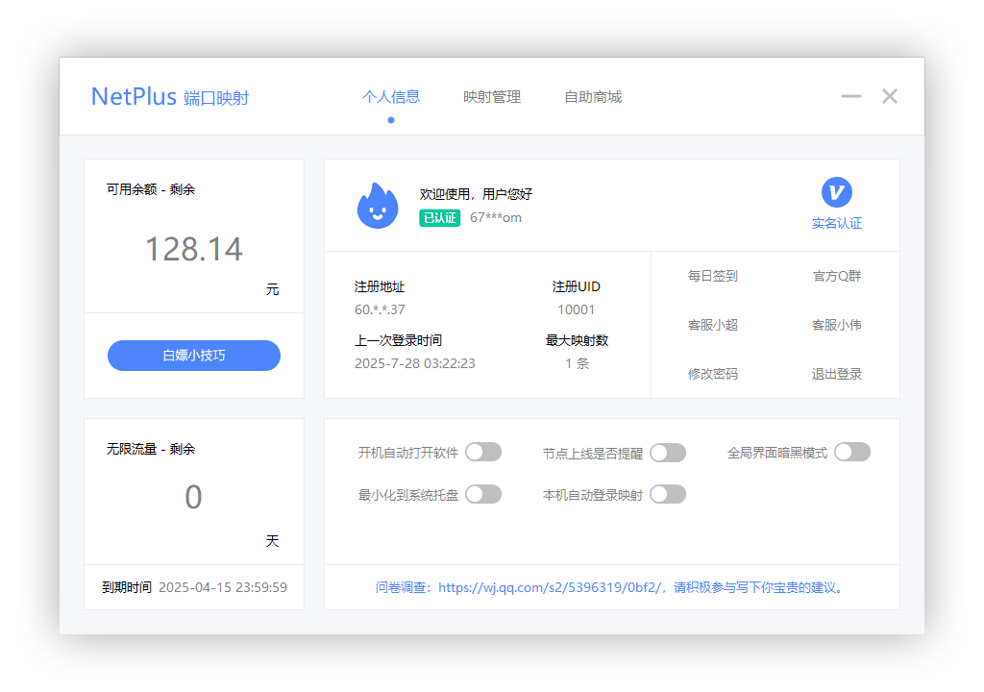Click the NetPlus flame avatar icon

[377, 205]
